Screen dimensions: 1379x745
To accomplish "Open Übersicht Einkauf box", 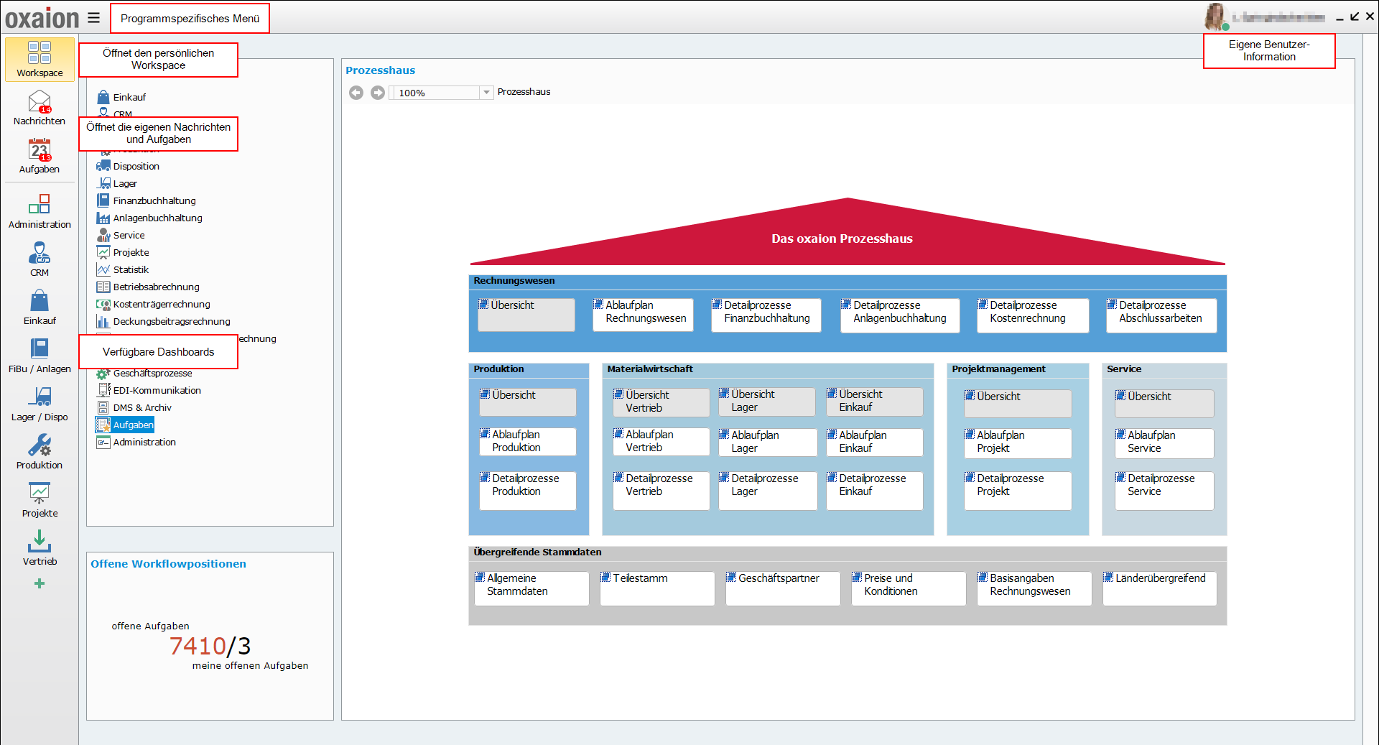I will (875, 402).
